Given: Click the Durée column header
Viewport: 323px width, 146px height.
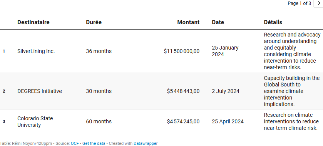Looking at the screenshot, I should click(x=94, y=22).
